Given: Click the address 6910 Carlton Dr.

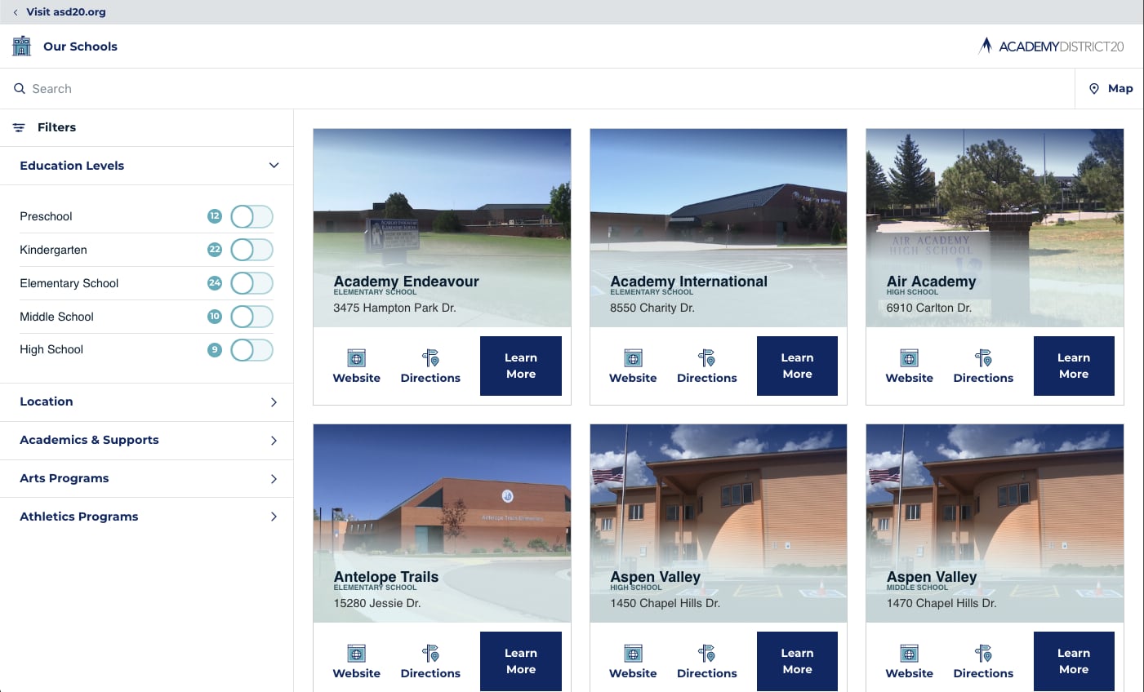Looking at the screenshot, I should tap(928, 308).
